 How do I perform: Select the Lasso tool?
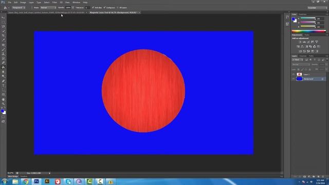pyautogui.click(x=3, y=27)
